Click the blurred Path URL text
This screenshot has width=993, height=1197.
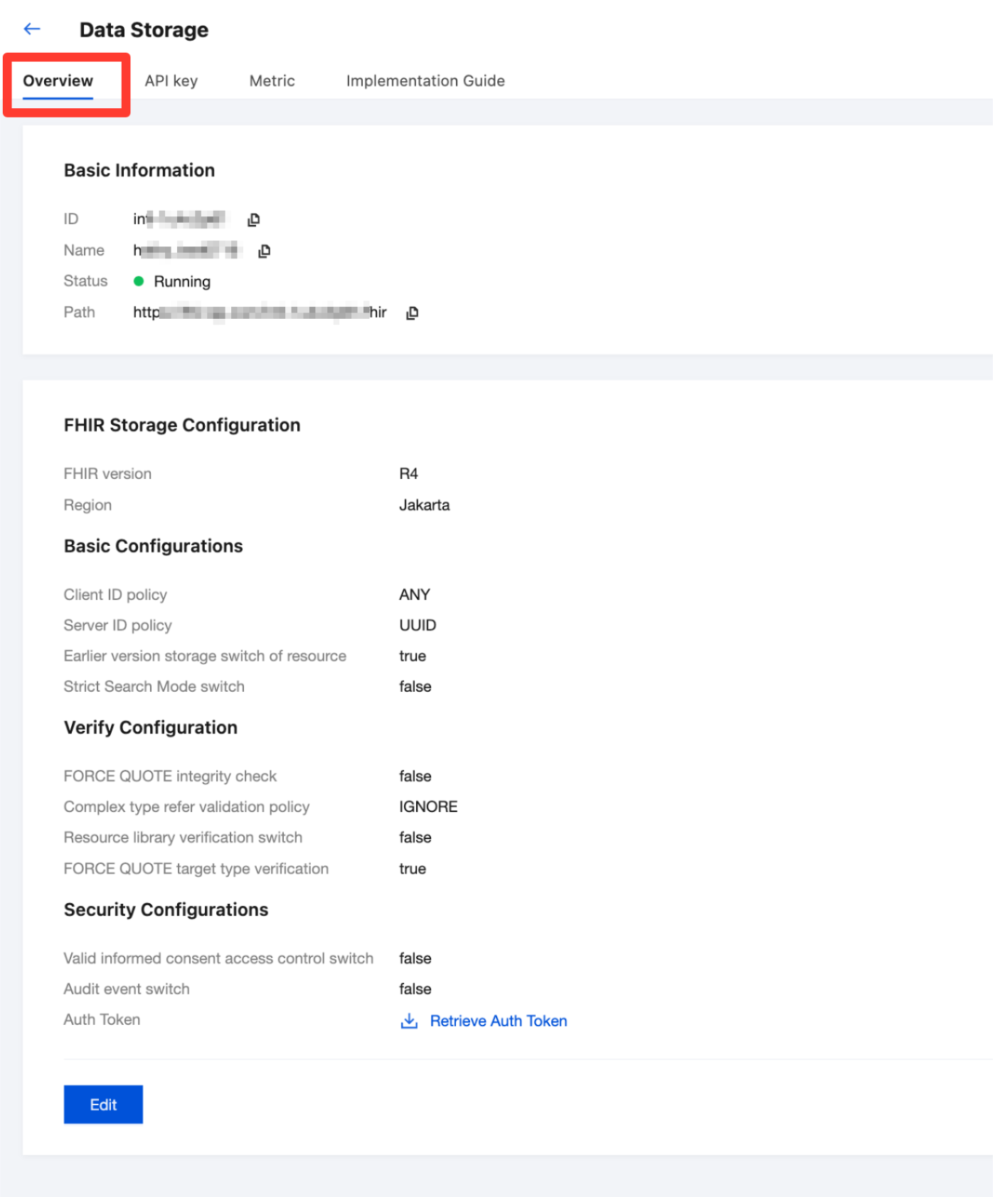coord(260,312)
